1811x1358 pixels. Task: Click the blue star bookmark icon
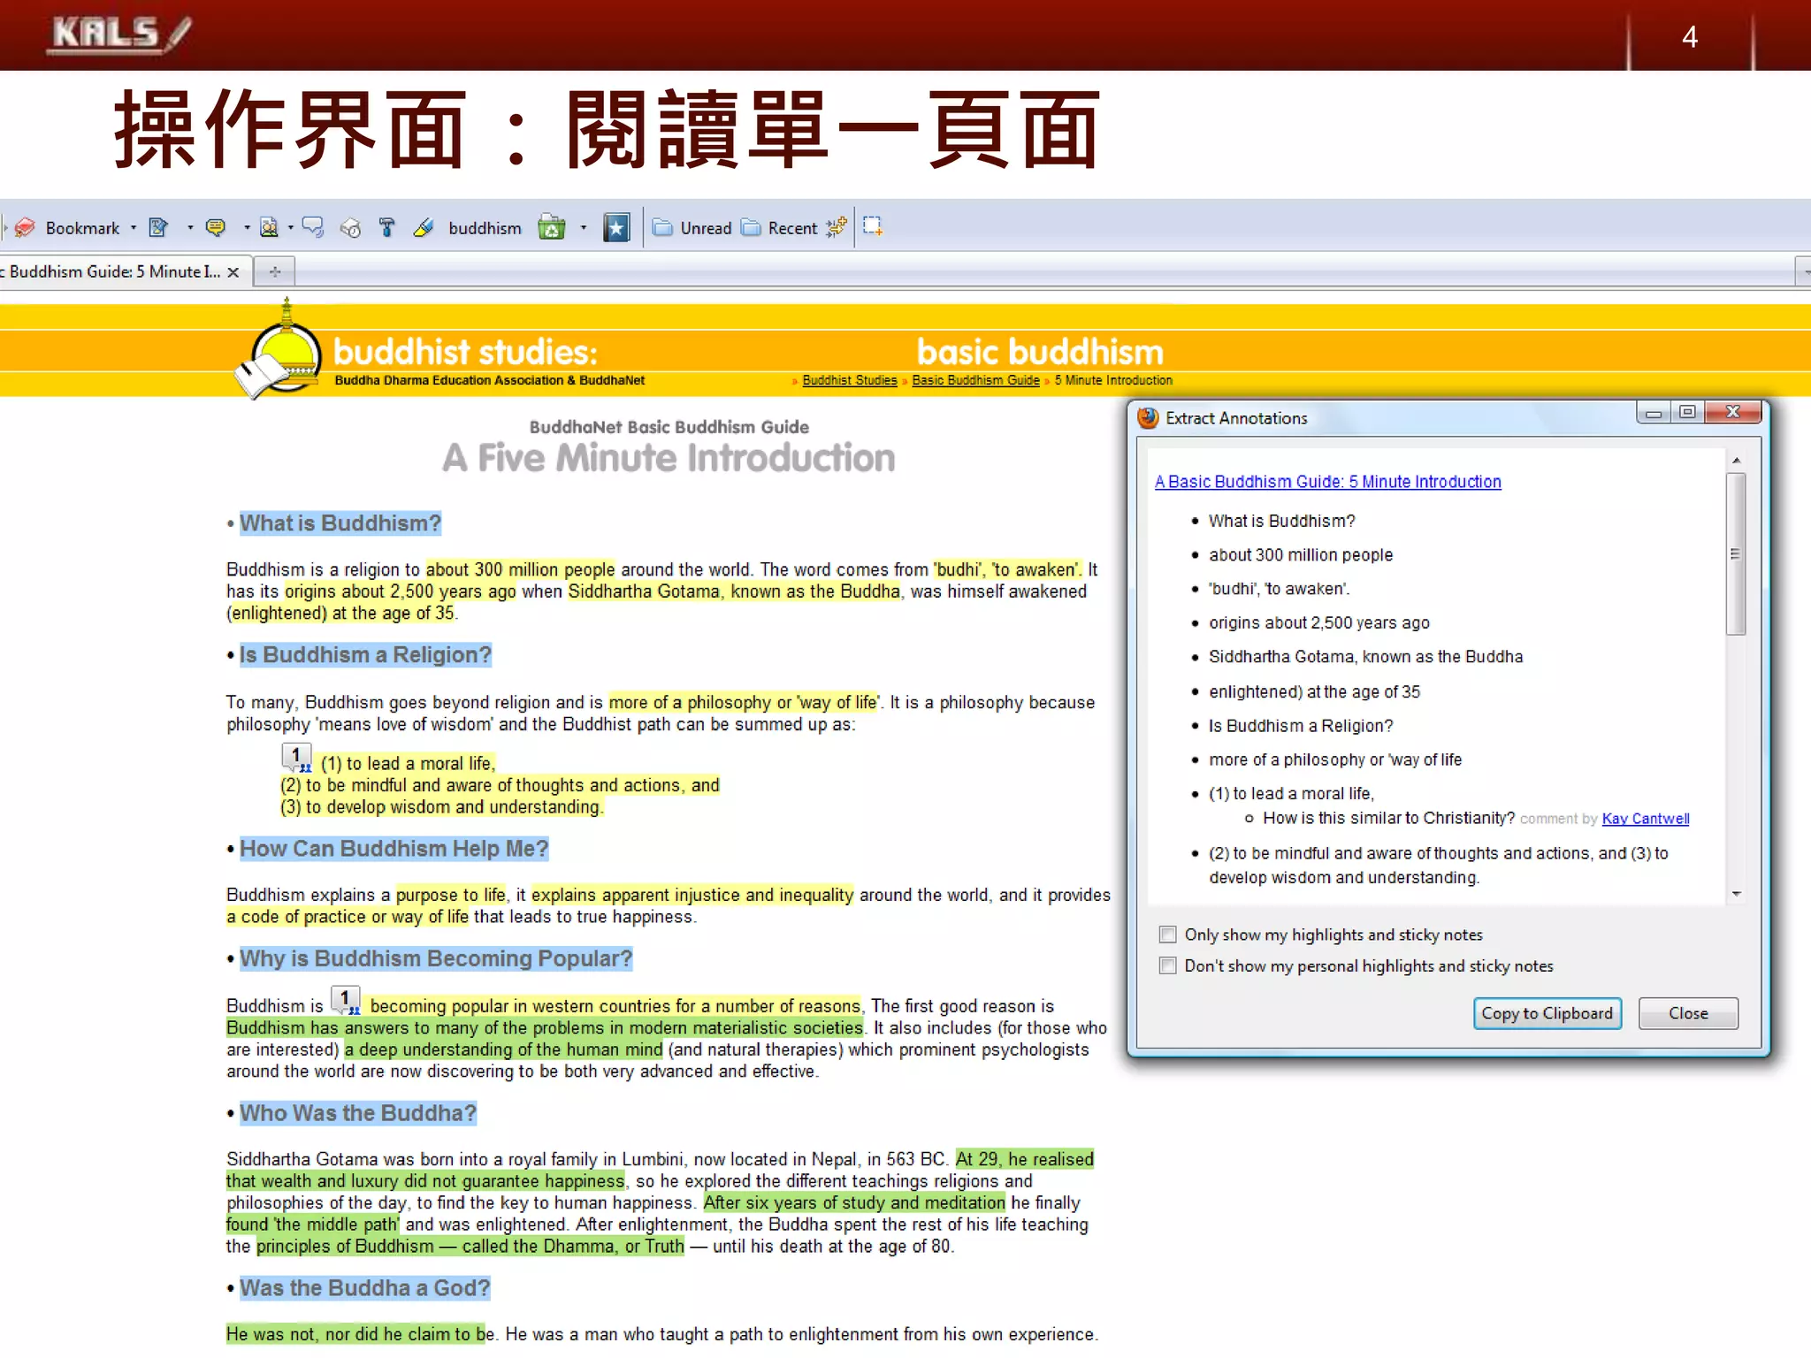pyautogui.click(x=616, y=228)
